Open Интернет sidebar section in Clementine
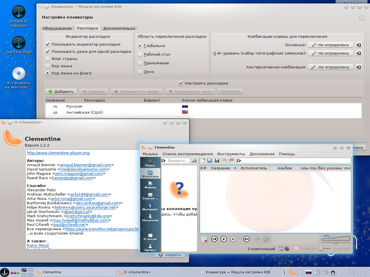370x277 pixels. pos(150,207)
